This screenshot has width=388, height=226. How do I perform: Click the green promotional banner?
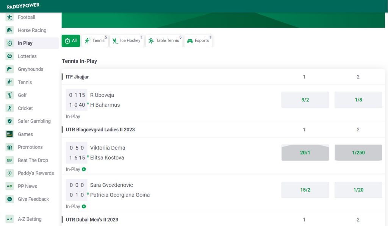(x=223, y=20)
